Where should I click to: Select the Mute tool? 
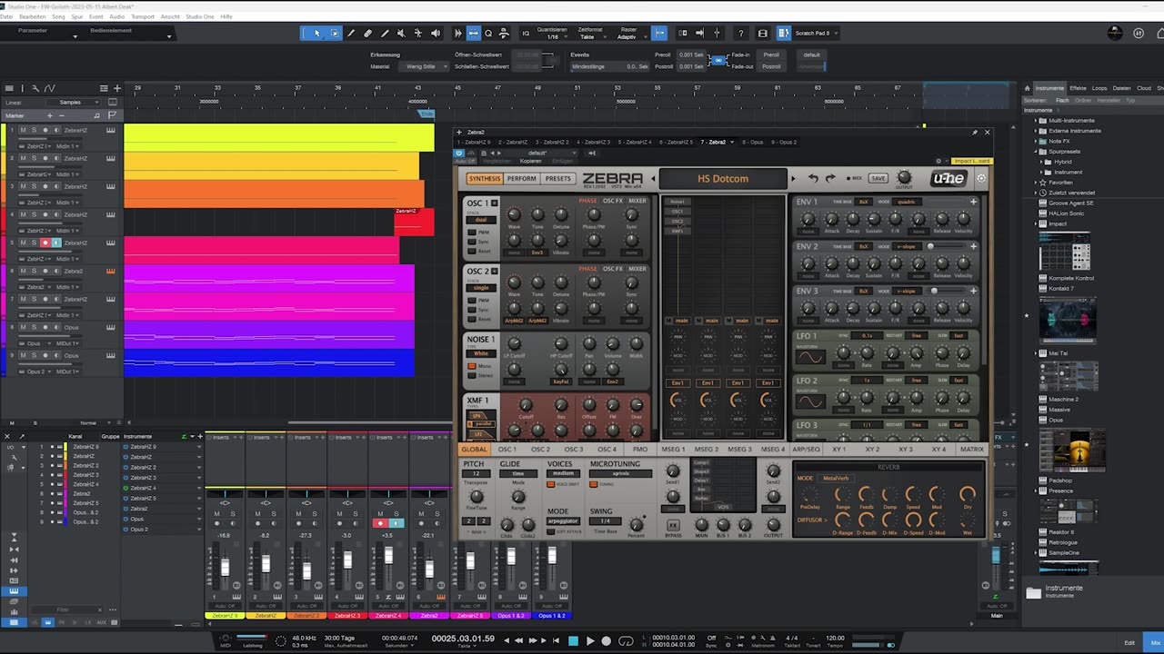pyautogui.click(x=401, y=34)
